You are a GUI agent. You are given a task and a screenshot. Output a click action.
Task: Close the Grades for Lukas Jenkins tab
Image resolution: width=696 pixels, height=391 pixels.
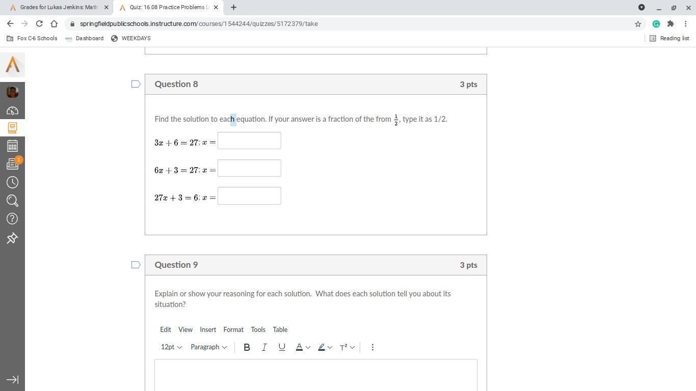click(x=106, y=8)
